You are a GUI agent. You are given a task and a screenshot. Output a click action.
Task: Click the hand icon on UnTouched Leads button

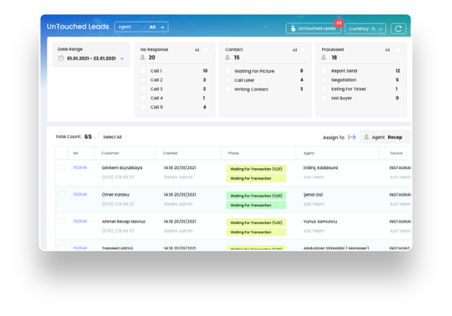click(293, 29)
